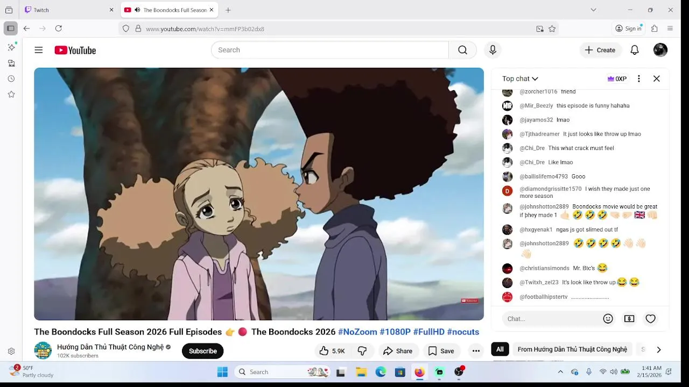
Task: Like the video with thumbs up
Action: click(332, 351)
